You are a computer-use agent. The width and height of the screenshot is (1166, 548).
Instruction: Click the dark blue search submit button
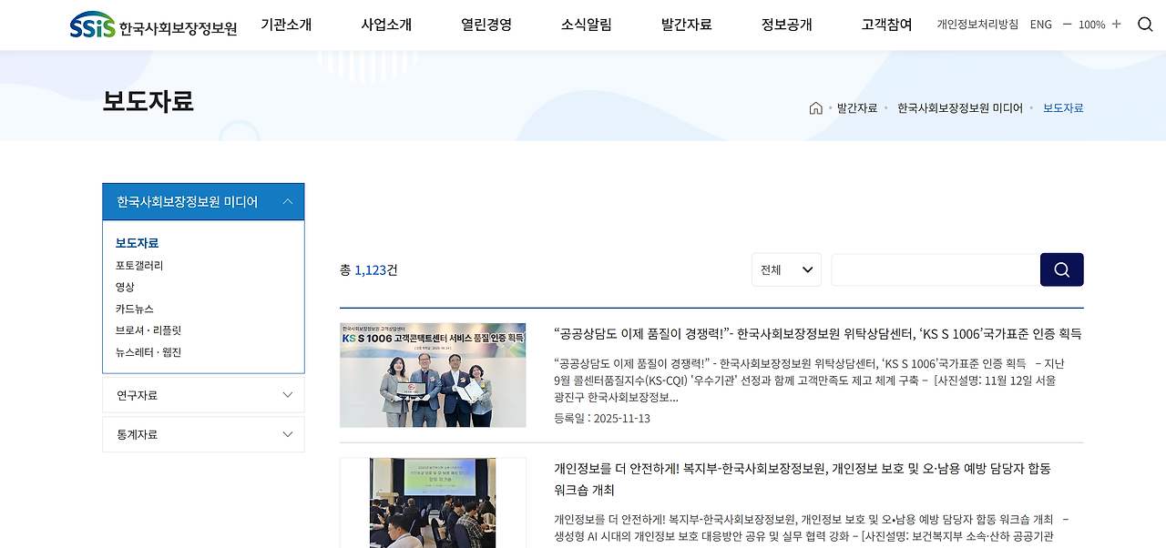[x=1061, y=269]
